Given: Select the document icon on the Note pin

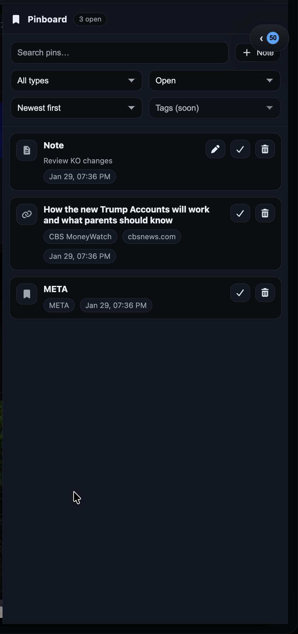Looking at the screenshot, I should [26, 150].
